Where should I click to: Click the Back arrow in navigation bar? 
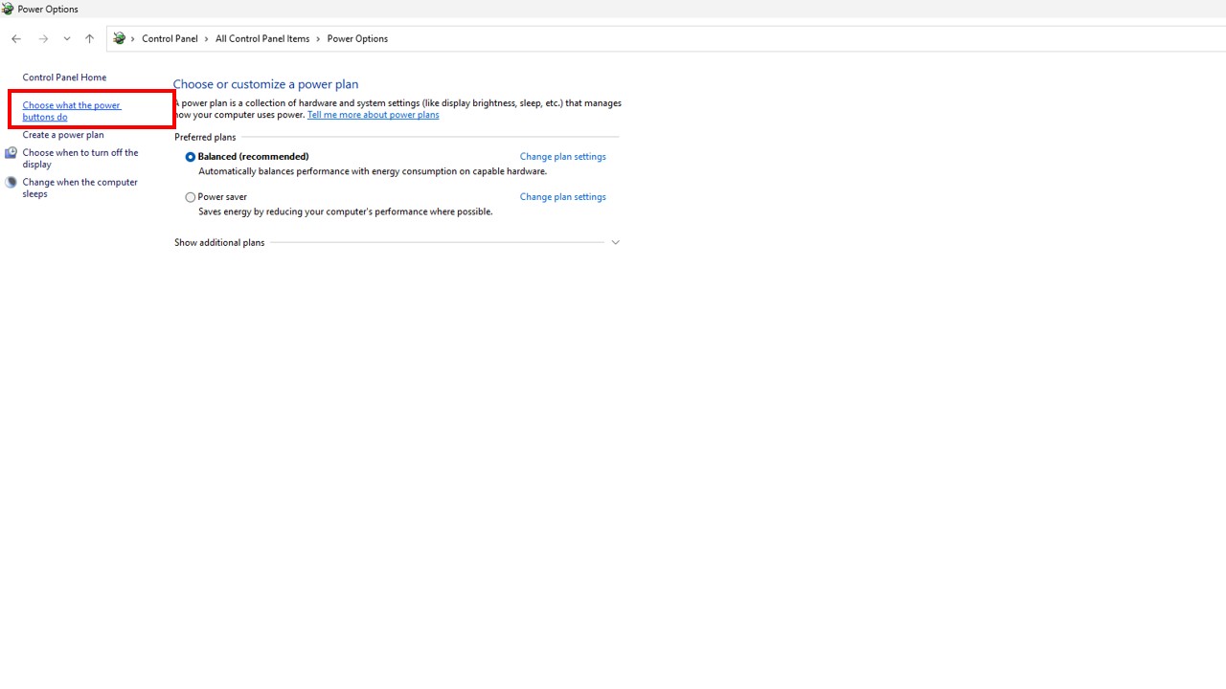coord(16,39)
